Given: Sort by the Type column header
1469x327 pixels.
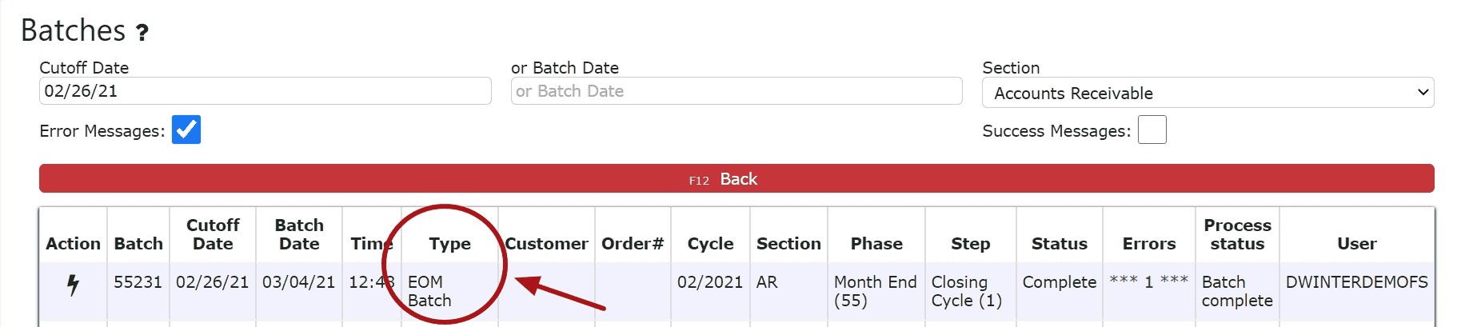Looking at the screenshot, I should click(449, 244).
